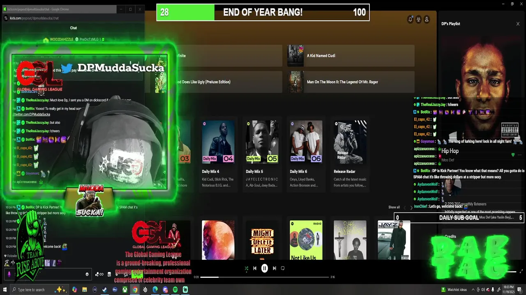Open Xbox app from the taskbar
The height and width of the screenshot is (295, 526).
click(125, 290)
